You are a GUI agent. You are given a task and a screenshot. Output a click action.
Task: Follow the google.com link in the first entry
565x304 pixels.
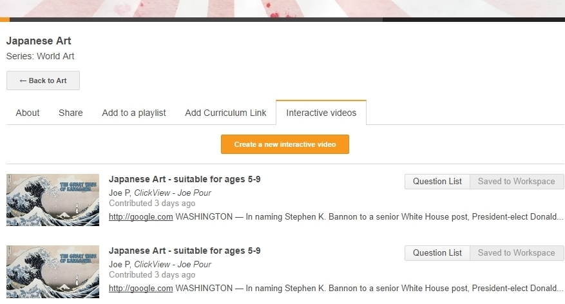click(140, 217)
